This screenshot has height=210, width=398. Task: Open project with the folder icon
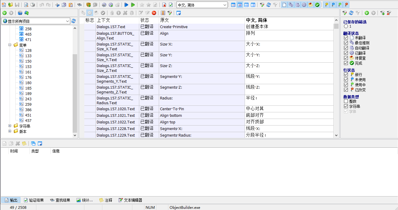point(11,5)
